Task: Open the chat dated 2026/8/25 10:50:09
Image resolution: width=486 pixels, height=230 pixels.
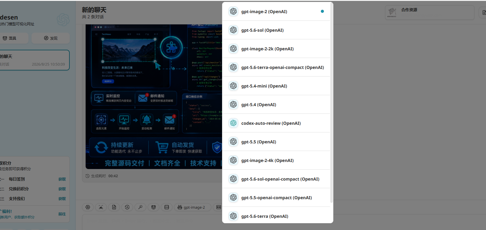Action: point(34,60)
